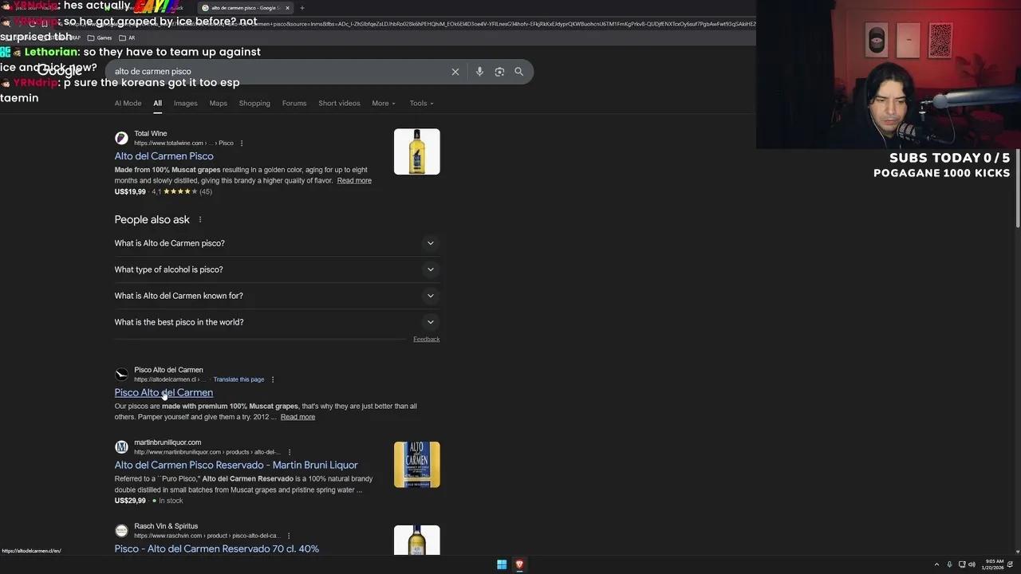Close the alto de carmen pisco tab
Image resolution: width=1021 pixels, height=574 pixels.
(287, 8)
